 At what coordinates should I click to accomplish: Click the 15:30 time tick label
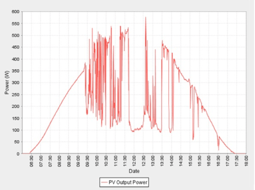[x=199, y=161]
